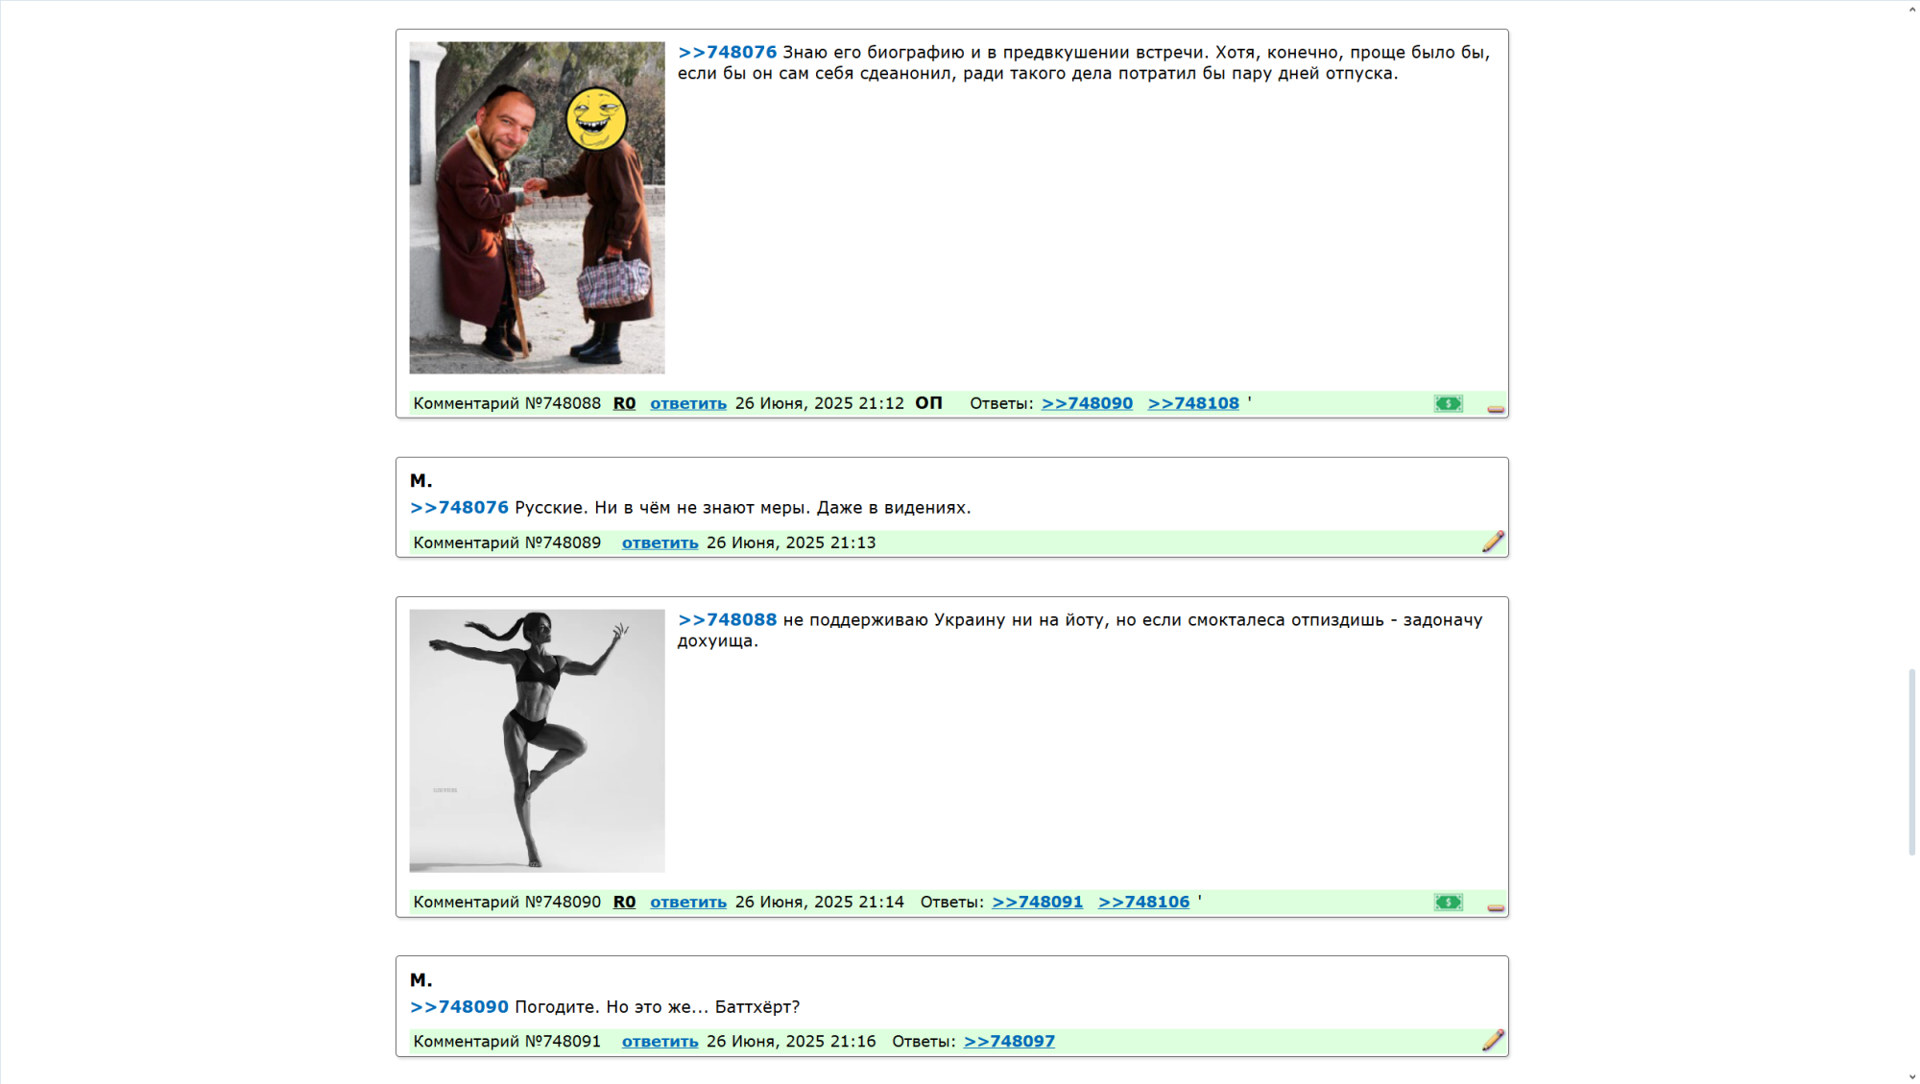Viewport: 1920px width, 1084px height.
Task: Follow the >>748076 quote in comment №748089
Action: 459,507
